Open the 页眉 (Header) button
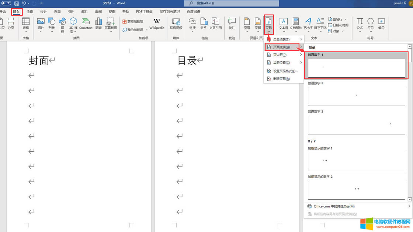The image size is (413, 232). (247, 24)
